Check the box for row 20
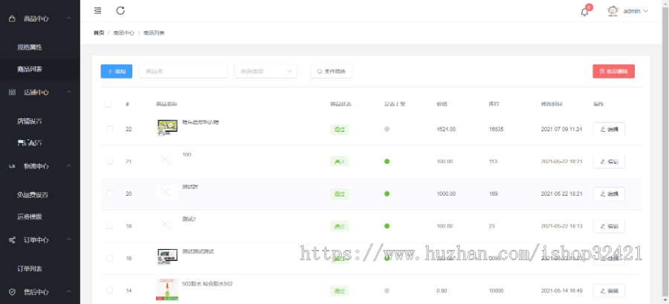Image resolution: width=669 pixels, height=304 pixels. coord(110,194)
